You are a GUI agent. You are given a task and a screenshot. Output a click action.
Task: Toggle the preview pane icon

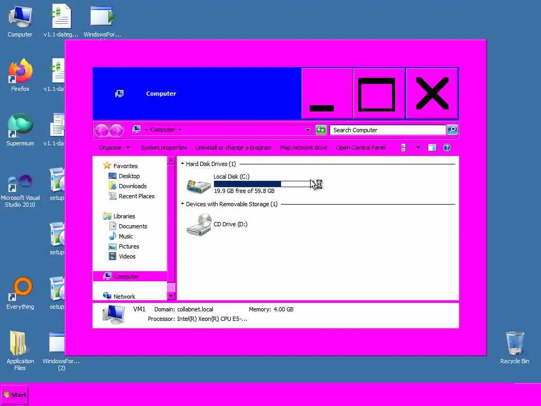coord(432,148)
